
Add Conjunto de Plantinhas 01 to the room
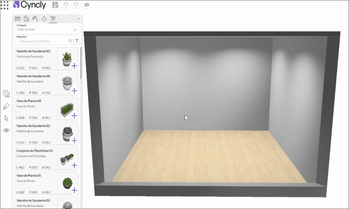pos(74,165)
